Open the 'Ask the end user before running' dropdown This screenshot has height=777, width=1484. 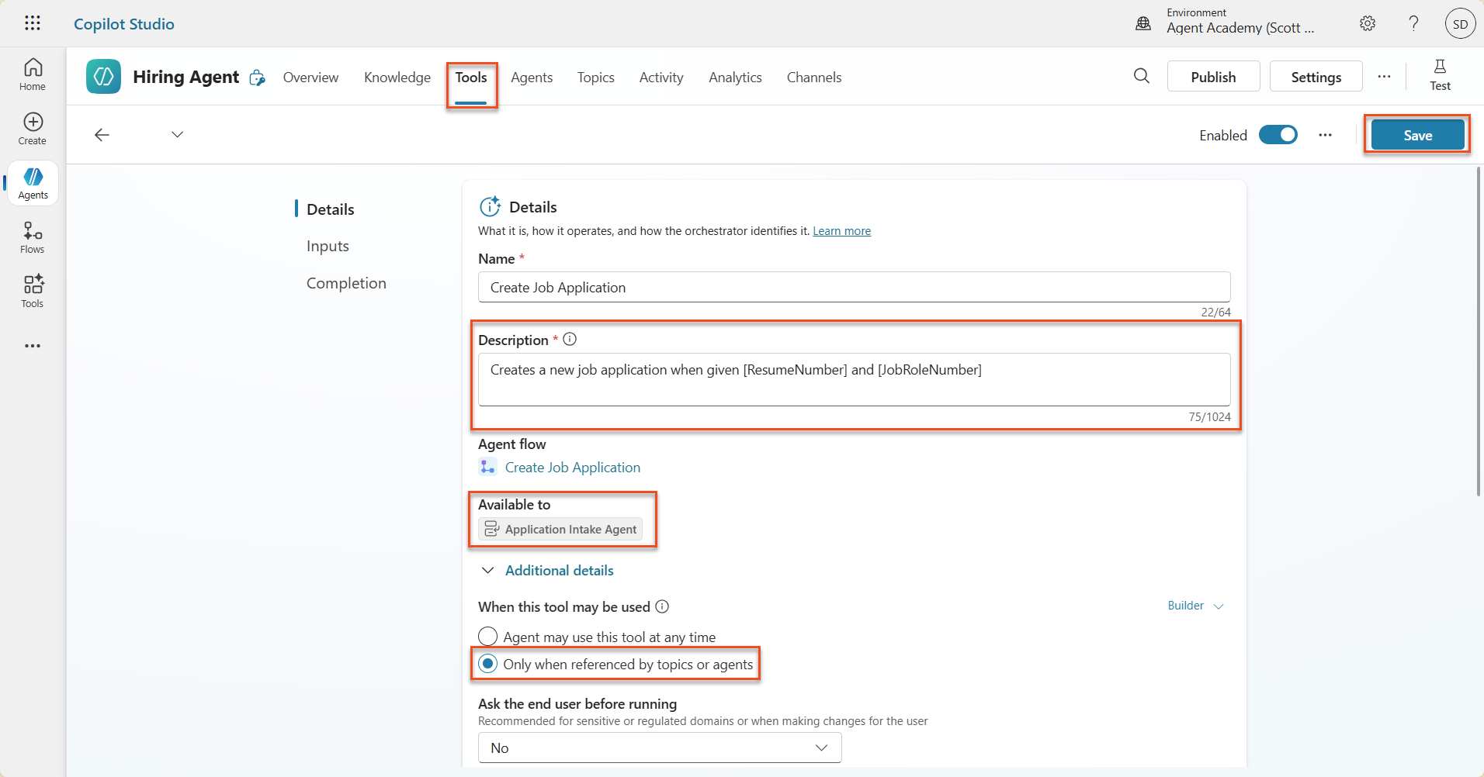658,747
